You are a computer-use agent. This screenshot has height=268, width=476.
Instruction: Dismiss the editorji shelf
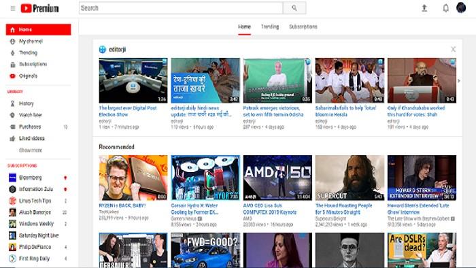pos(454,49)
